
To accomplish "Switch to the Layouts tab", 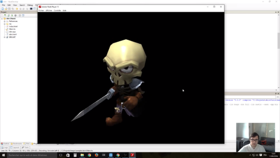I will tap(15, 148).
